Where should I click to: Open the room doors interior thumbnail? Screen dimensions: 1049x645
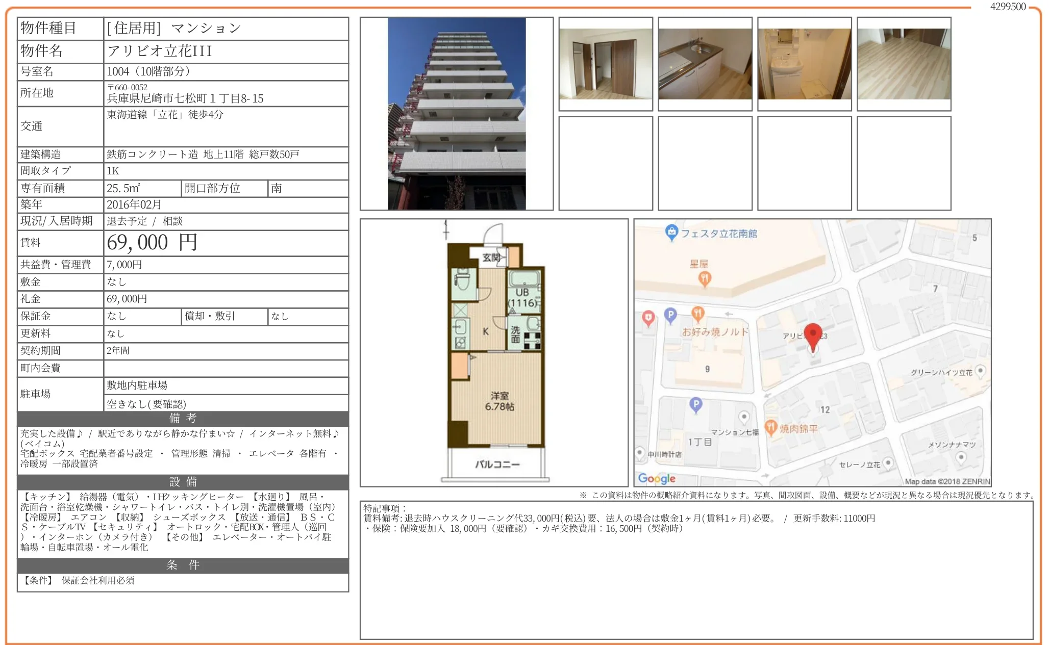605,64
